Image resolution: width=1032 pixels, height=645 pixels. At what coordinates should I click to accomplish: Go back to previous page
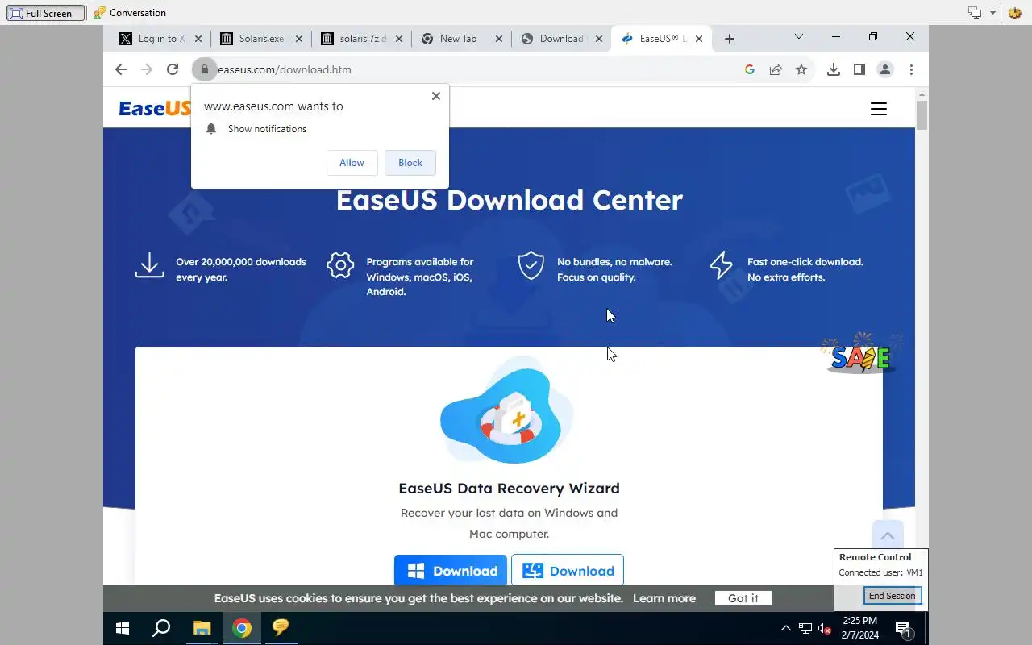point(121,69)
